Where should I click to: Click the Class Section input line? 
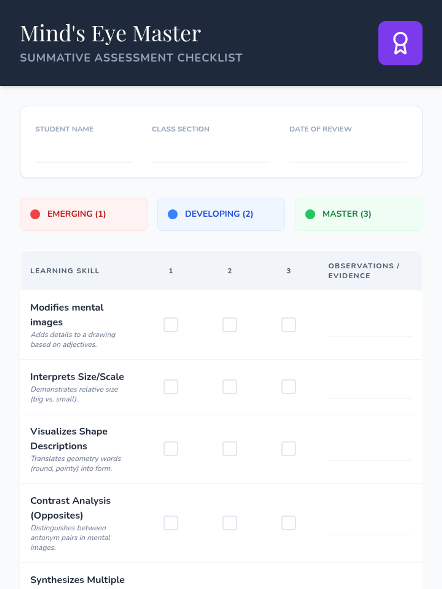pos(210,155)
